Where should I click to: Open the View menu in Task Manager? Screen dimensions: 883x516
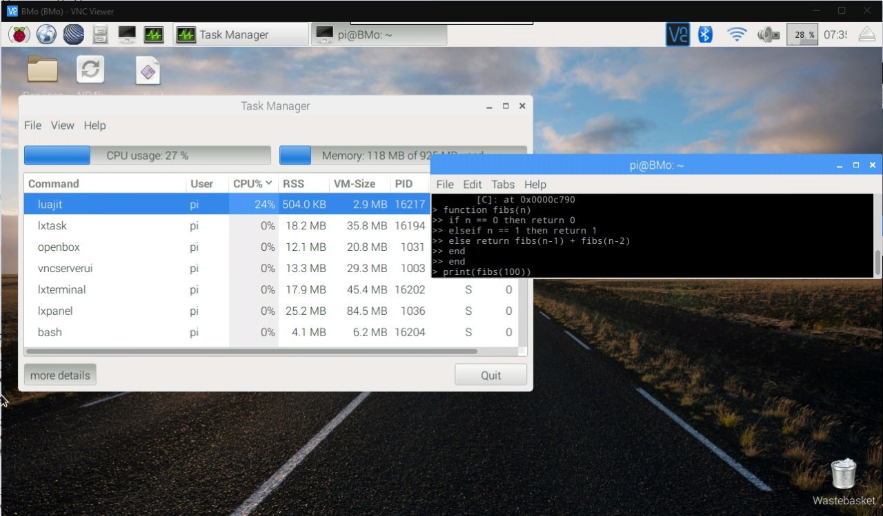pyautogui.click(x=62, y=125)
